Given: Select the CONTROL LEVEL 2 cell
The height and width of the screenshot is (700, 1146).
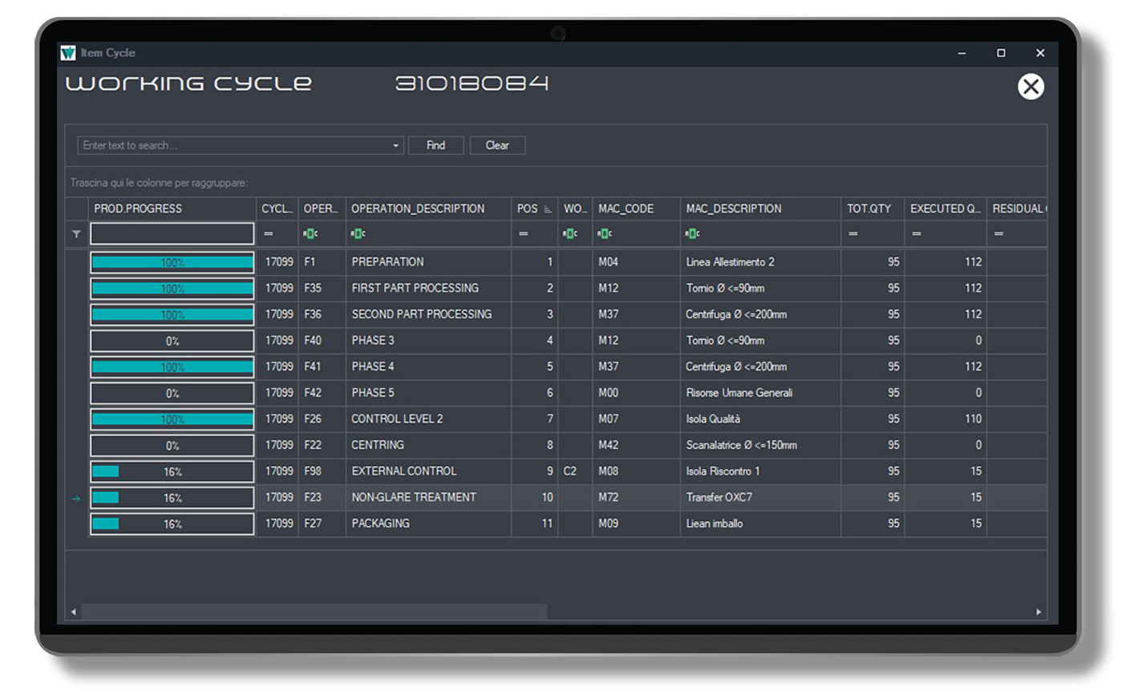Looking at the screenshot, I should tap(428, 419).
